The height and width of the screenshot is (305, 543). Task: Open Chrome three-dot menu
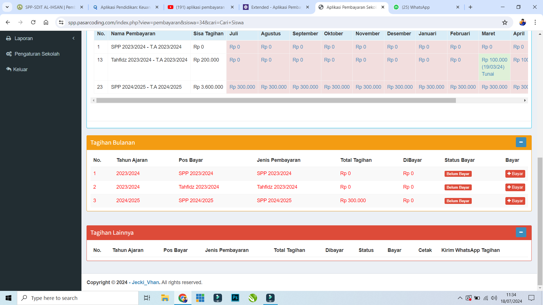[x=535, y=22]
